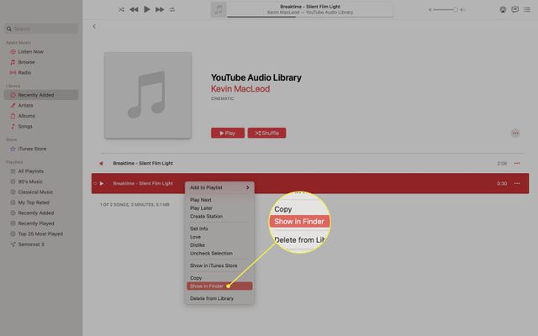Open the AirPlay output icon
The height and width of the screenshot is (336, 538).
click(x=503, y=9)
